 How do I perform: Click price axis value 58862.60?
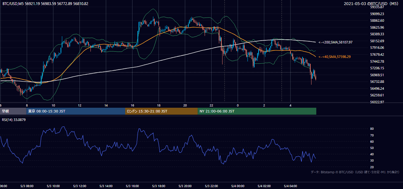(x=377, y=20)
